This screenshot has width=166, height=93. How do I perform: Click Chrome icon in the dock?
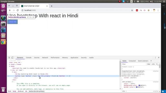[x=3, y=42]
